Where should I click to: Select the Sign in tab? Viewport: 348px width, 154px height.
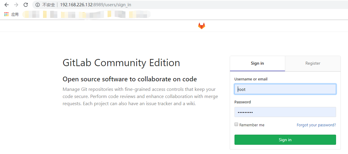click(257, 63)
